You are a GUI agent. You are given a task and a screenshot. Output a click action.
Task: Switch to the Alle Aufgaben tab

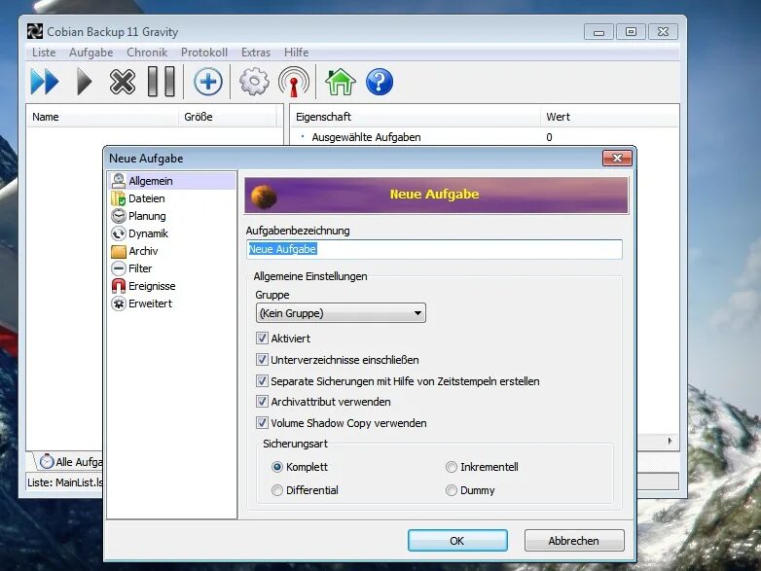(70, 461)
